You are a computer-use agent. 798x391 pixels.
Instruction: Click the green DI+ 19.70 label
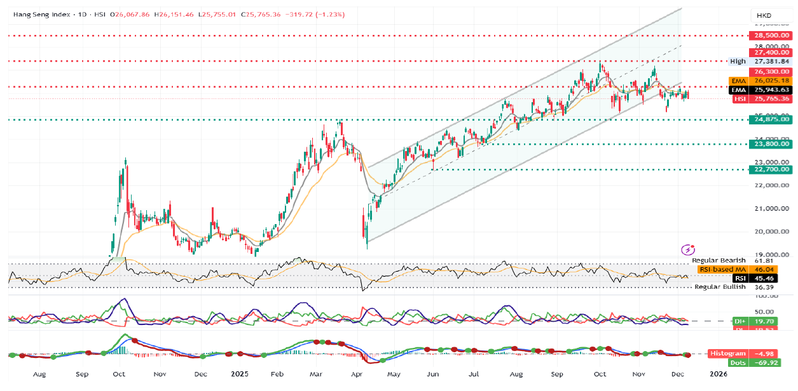coord(762,322)
